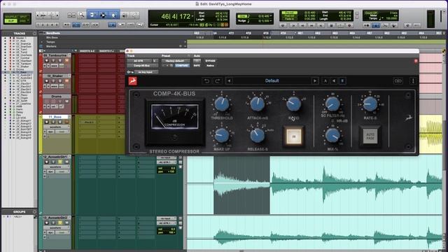Toggle preset slot A

pos(325,81)
